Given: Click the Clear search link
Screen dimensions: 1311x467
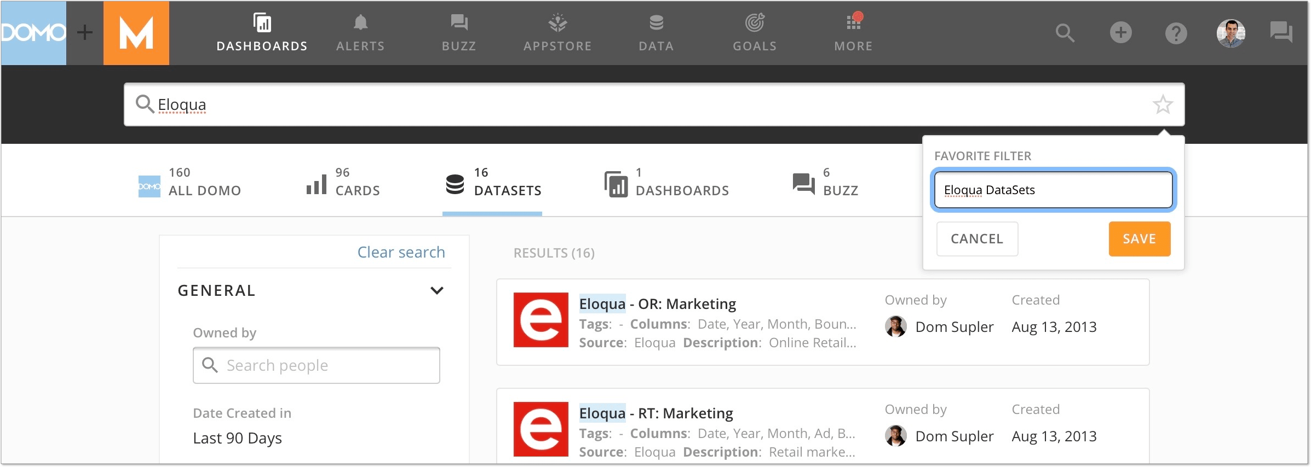Looking at the screenshot, I should tap(401, 252).
